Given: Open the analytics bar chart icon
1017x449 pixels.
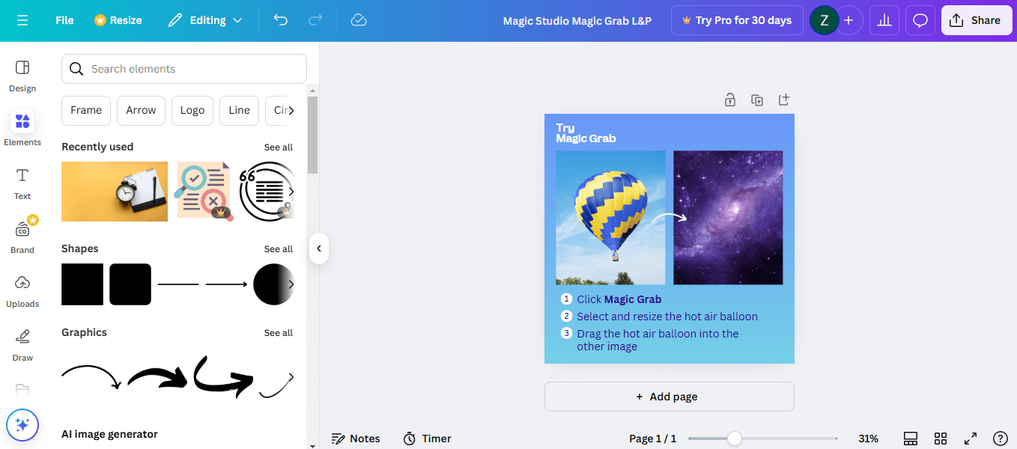Looking at the screenshot, I should (884, 20).
